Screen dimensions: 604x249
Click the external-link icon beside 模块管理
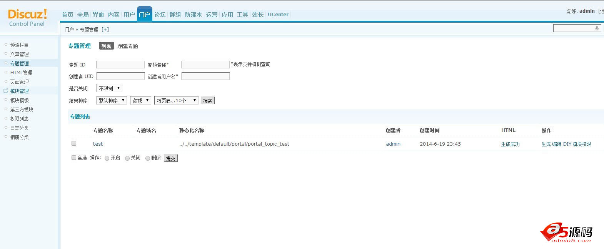6,91
